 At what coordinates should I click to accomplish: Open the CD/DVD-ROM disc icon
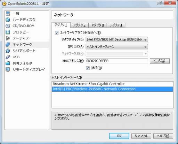coord(8,26)
